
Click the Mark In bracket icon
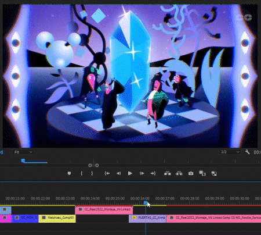point(82,173)
